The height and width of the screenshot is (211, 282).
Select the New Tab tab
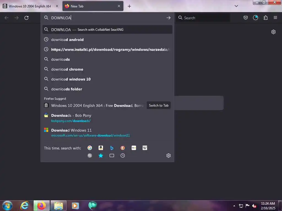pyautogui.click(x=93, y=6)
